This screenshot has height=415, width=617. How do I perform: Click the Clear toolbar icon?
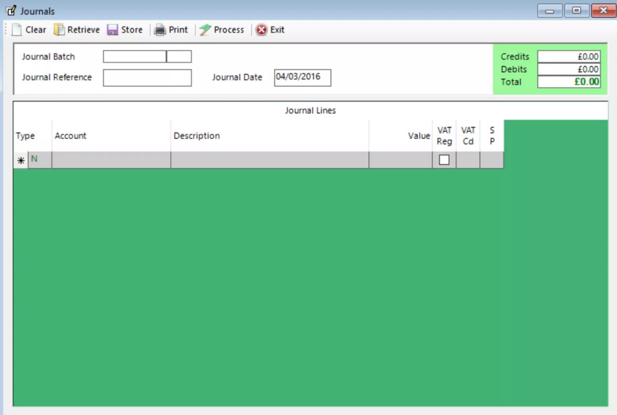18,30
